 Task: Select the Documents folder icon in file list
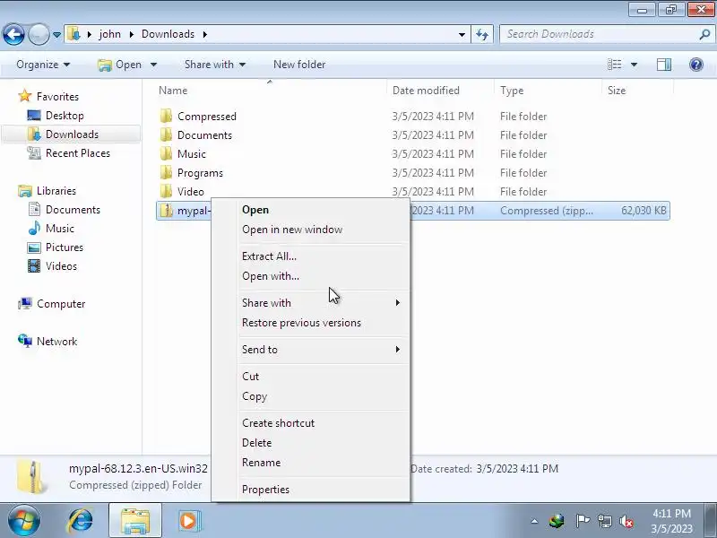click(x=166, y=135)
